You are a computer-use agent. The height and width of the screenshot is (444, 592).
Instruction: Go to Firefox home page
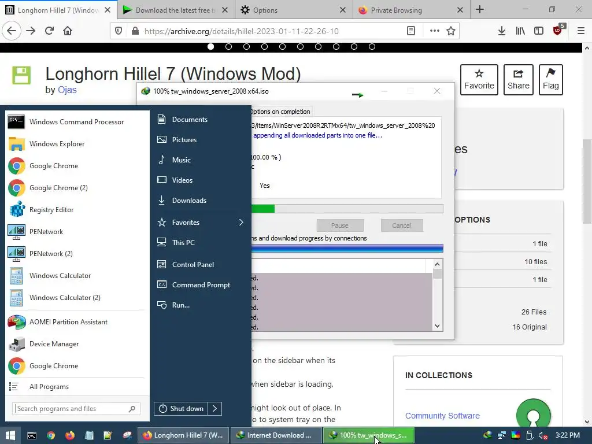click(x=68, y=31)
